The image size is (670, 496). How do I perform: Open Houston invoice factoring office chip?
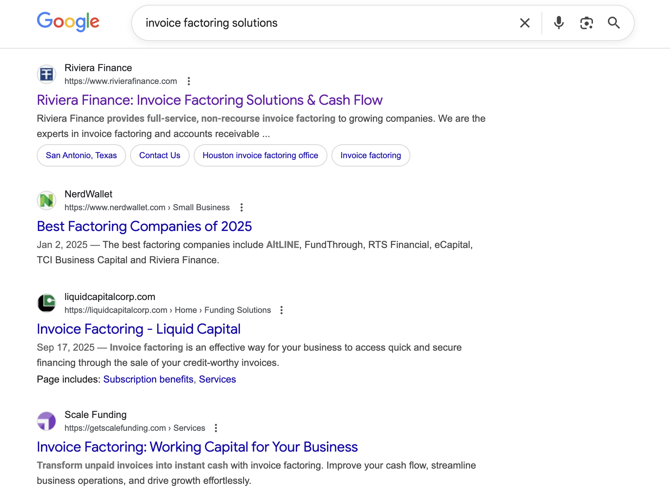click(x=260, y=155)
